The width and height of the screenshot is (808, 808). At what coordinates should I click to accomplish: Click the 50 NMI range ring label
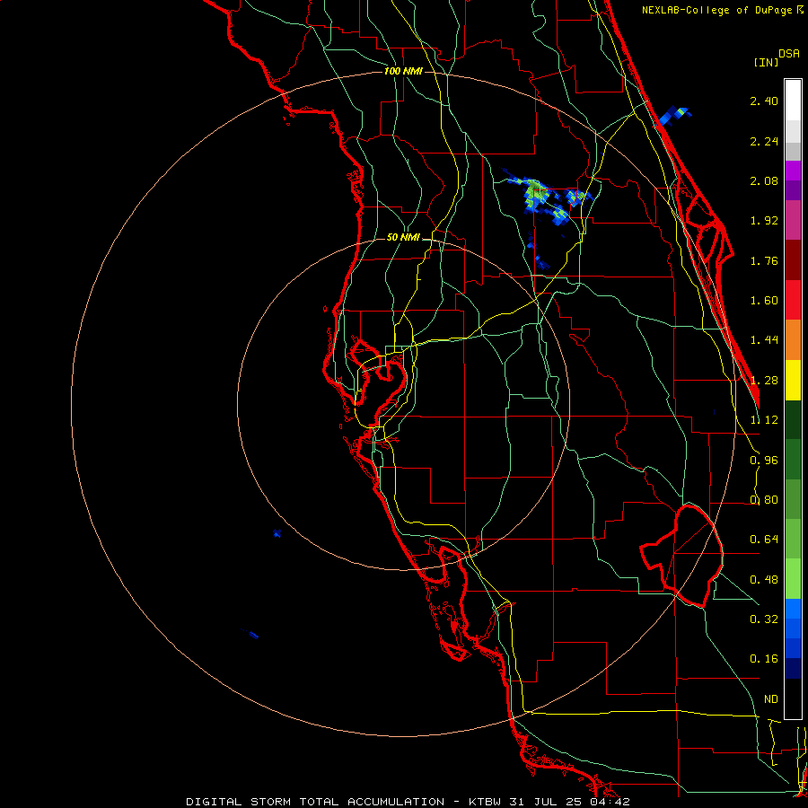403,238
